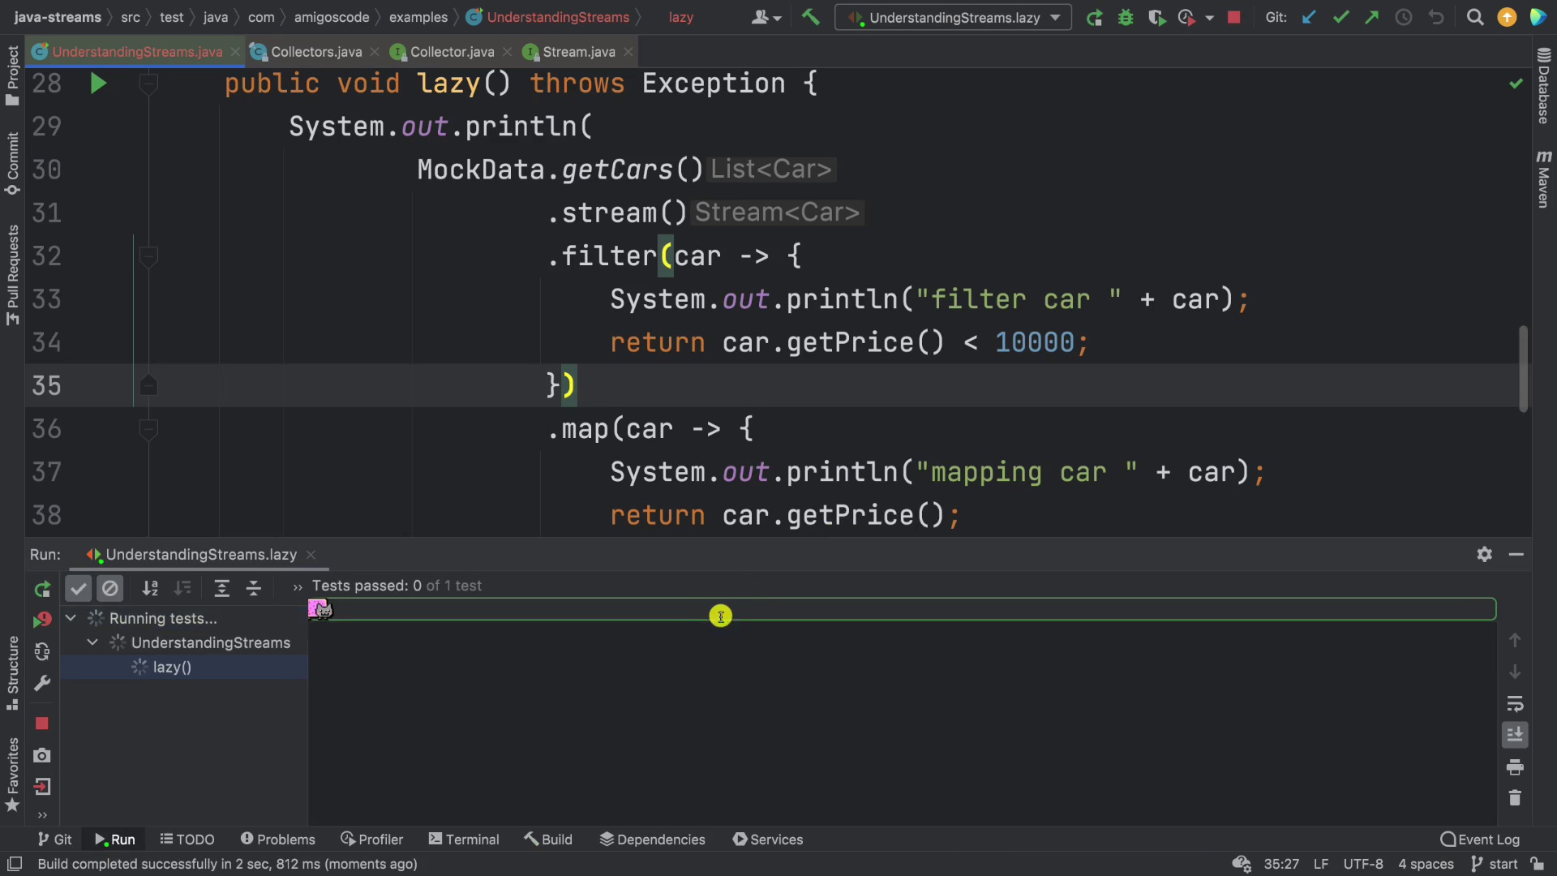This screenshot has width=1557, height=876.
Task: Switch to the Collectors.java tab
Action: [x=315, y=51]
